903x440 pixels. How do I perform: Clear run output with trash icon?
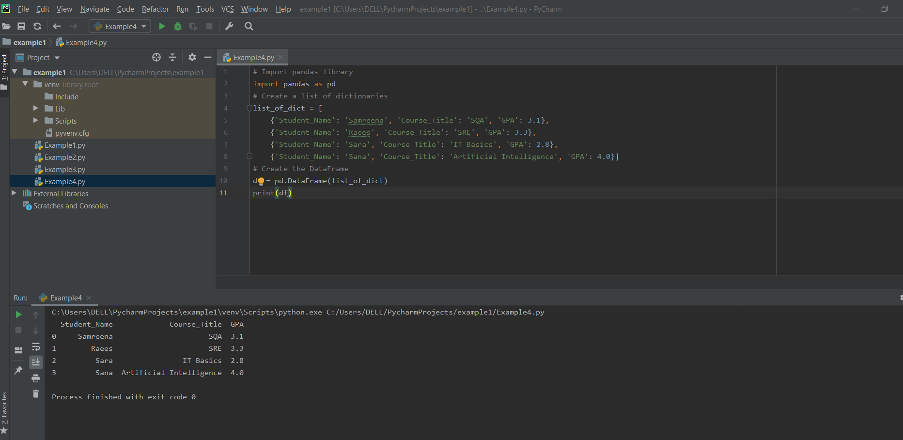pos(36,393)
